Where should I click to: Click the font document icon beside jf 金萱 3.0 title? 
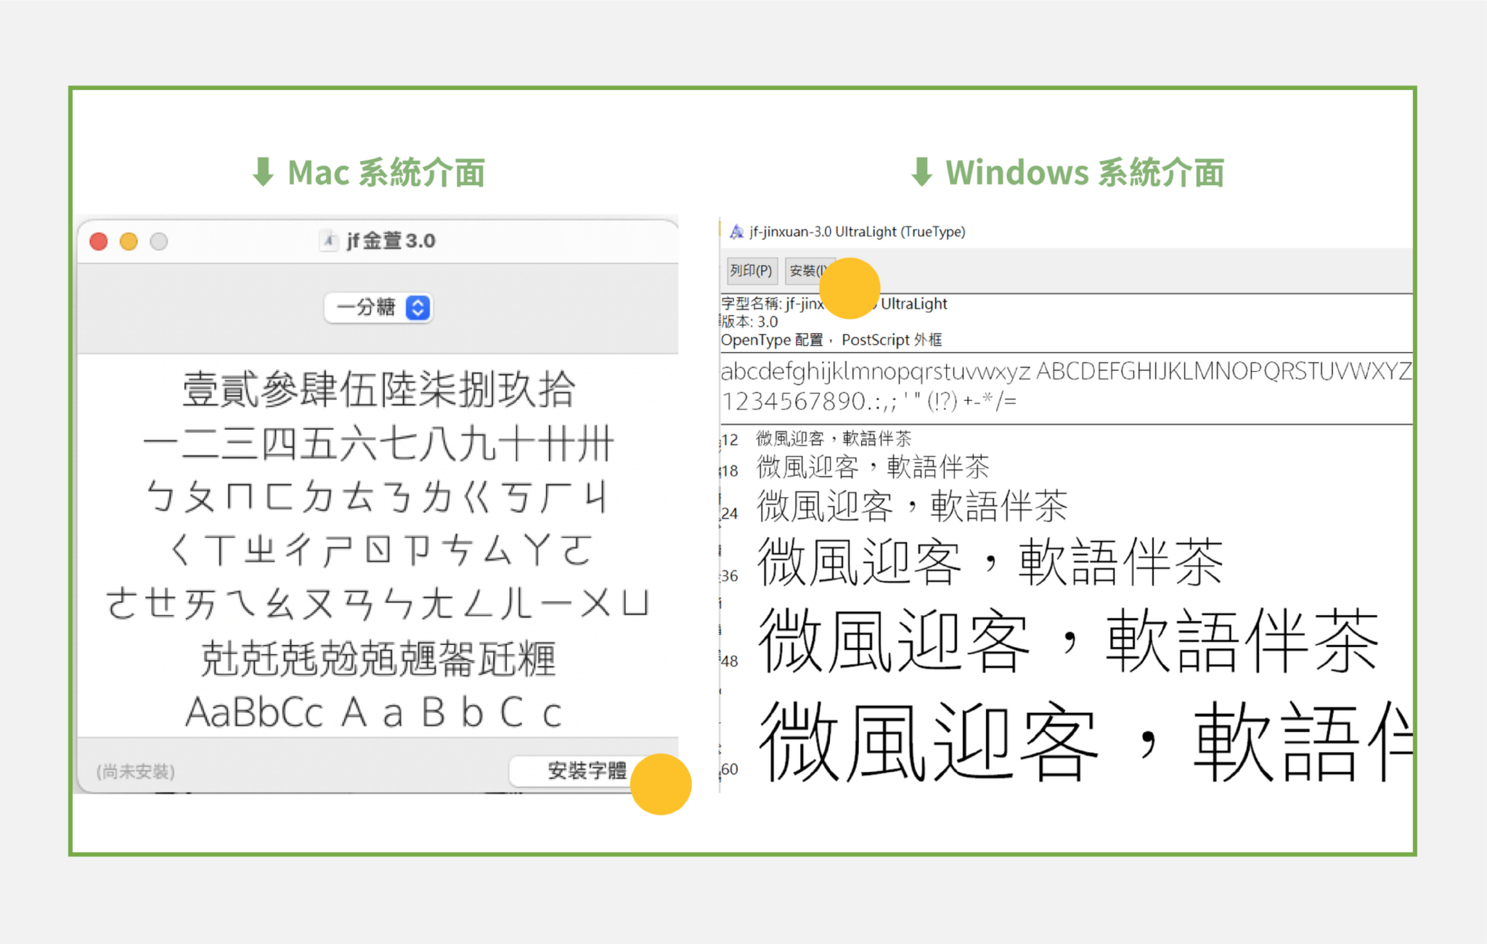tap(330, 240)
